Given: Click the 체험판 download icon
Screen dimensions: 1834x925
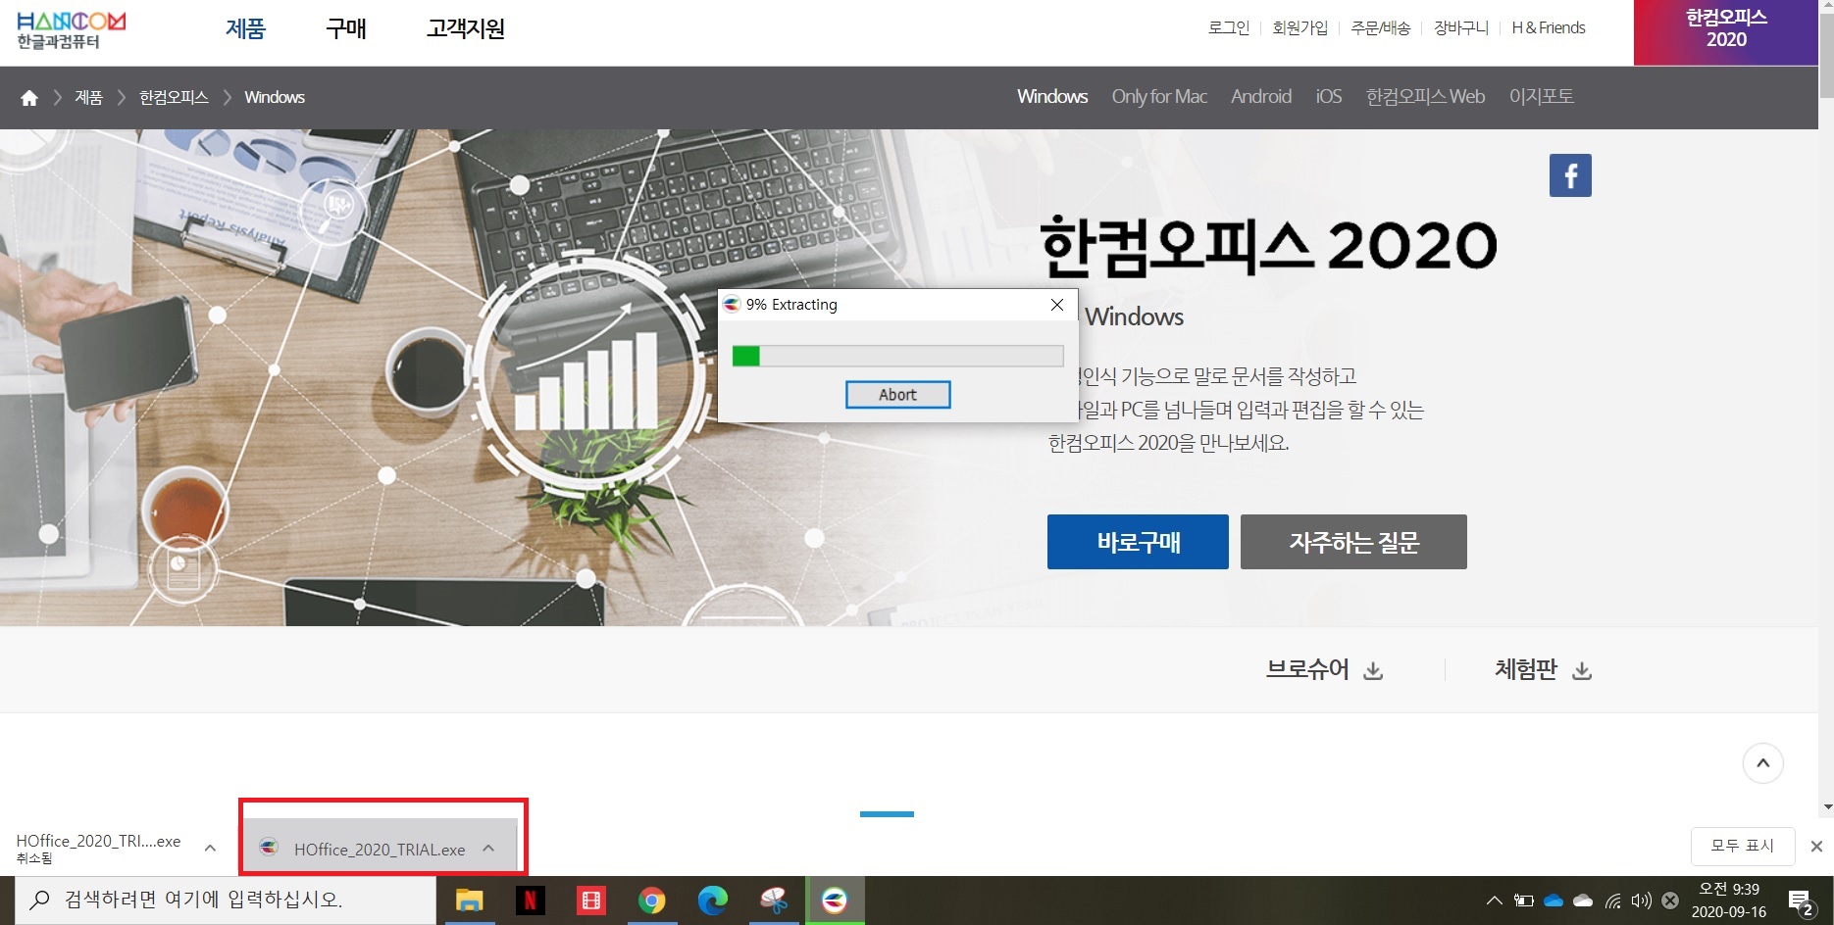Looking at the screenshot, I should tap(1582, 671).
